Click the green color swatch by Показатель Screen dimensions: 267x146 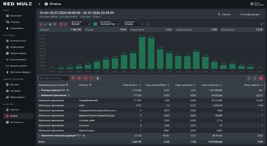click(x=95, y=24)
